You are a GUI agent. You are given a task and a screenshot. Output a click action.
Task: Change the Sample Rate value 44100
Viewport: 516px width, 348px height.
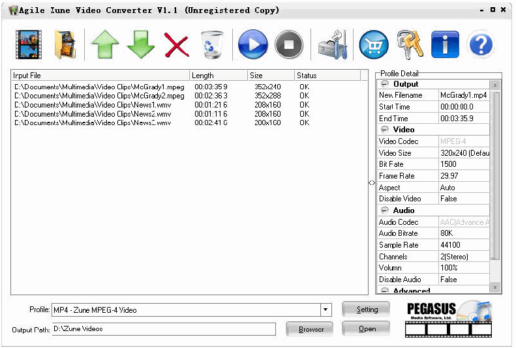pos(464,245)
